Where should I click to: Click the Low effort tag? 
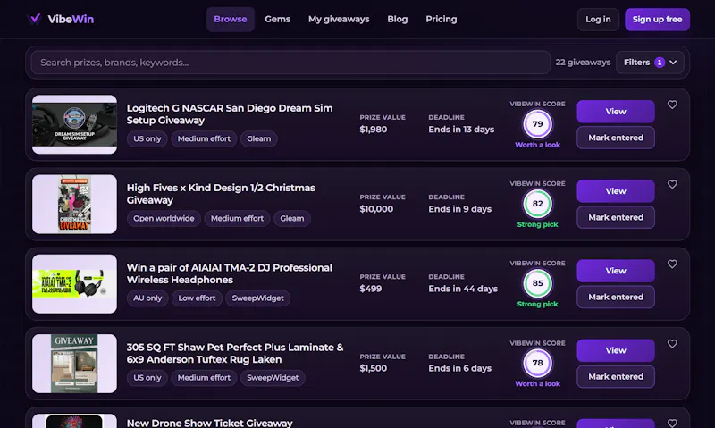(x=197, y=298)
